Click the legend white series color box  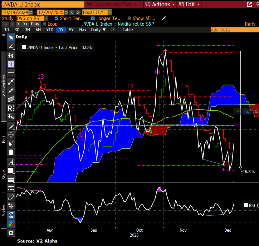tap(24, 47)
